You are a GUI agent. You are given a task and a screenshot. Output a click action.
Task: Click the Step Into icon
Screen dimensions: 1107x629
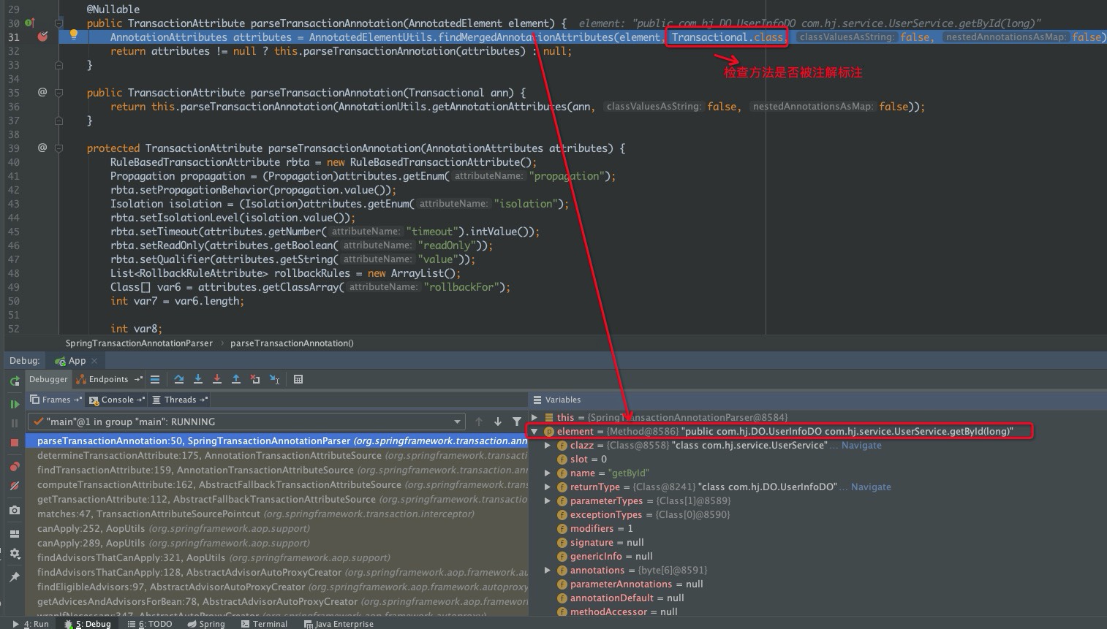coord(198,379)
